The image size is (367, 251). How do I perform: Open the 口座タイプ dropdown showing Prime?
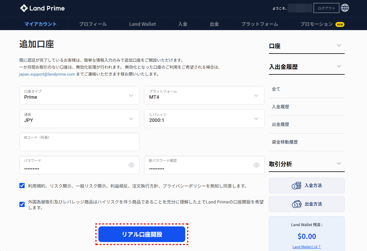pos(79,96)
